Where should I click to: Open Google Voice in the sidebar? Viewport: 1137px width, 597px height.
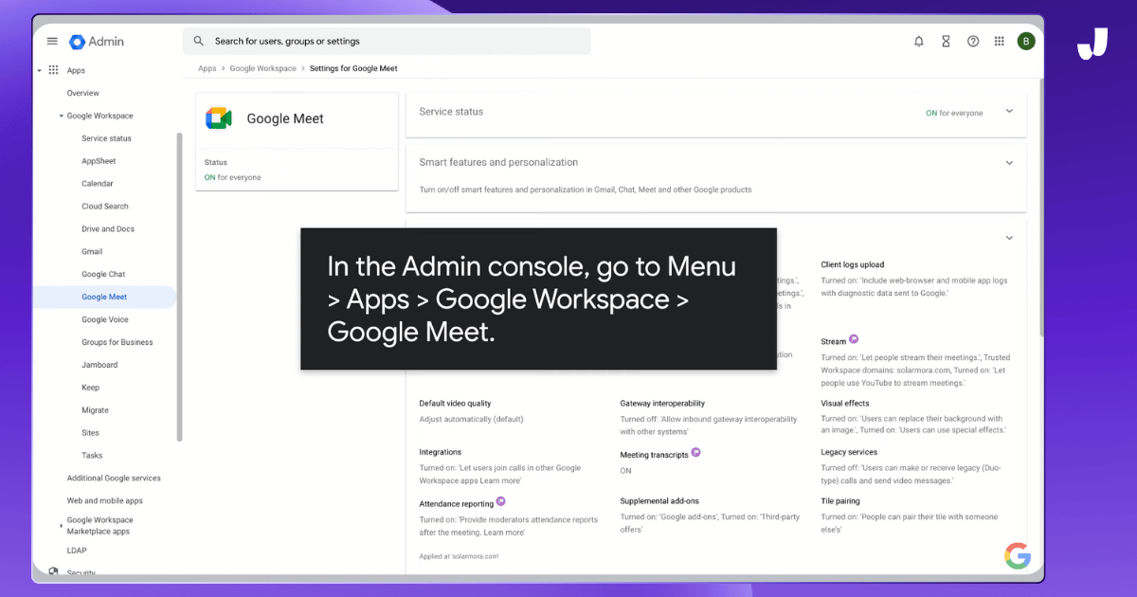click(x=105, y=320)
